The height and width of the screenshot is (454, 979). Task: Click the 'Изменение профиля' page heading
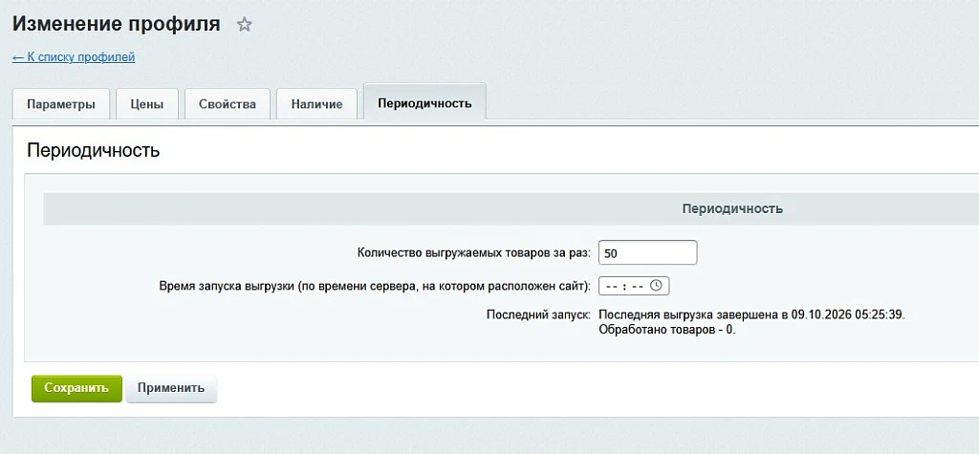pos(116,24)
